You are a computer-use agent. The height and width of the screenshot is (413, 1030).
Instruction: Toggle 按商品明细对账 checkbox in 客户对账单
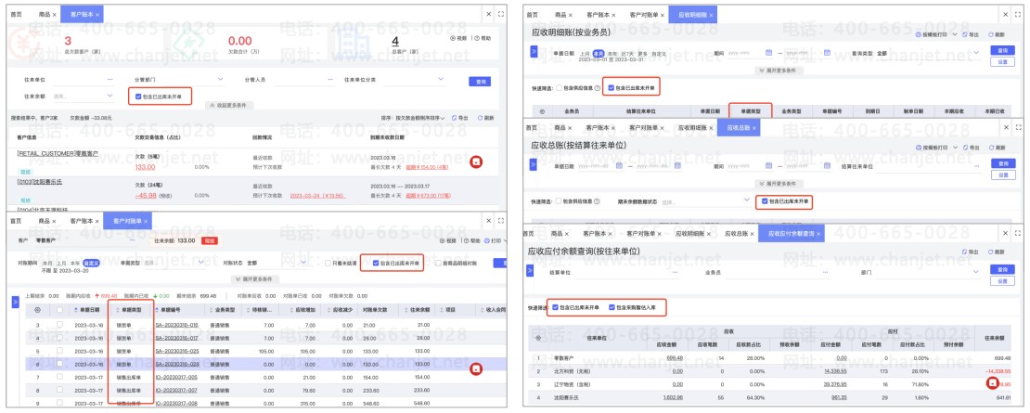point(437,263)
